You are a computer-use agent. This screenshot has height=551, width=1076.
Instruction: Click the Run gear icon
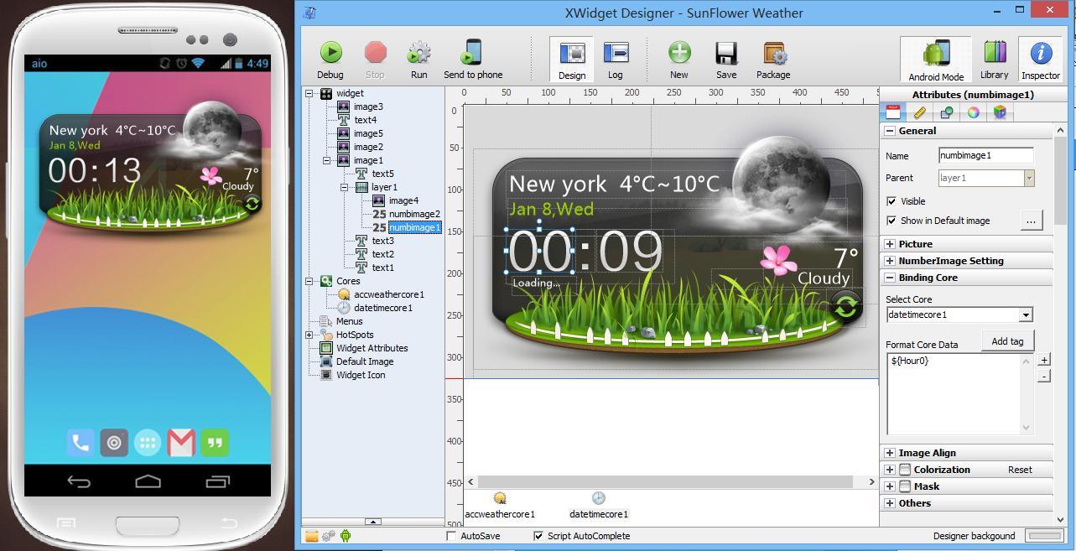(418, 52)
